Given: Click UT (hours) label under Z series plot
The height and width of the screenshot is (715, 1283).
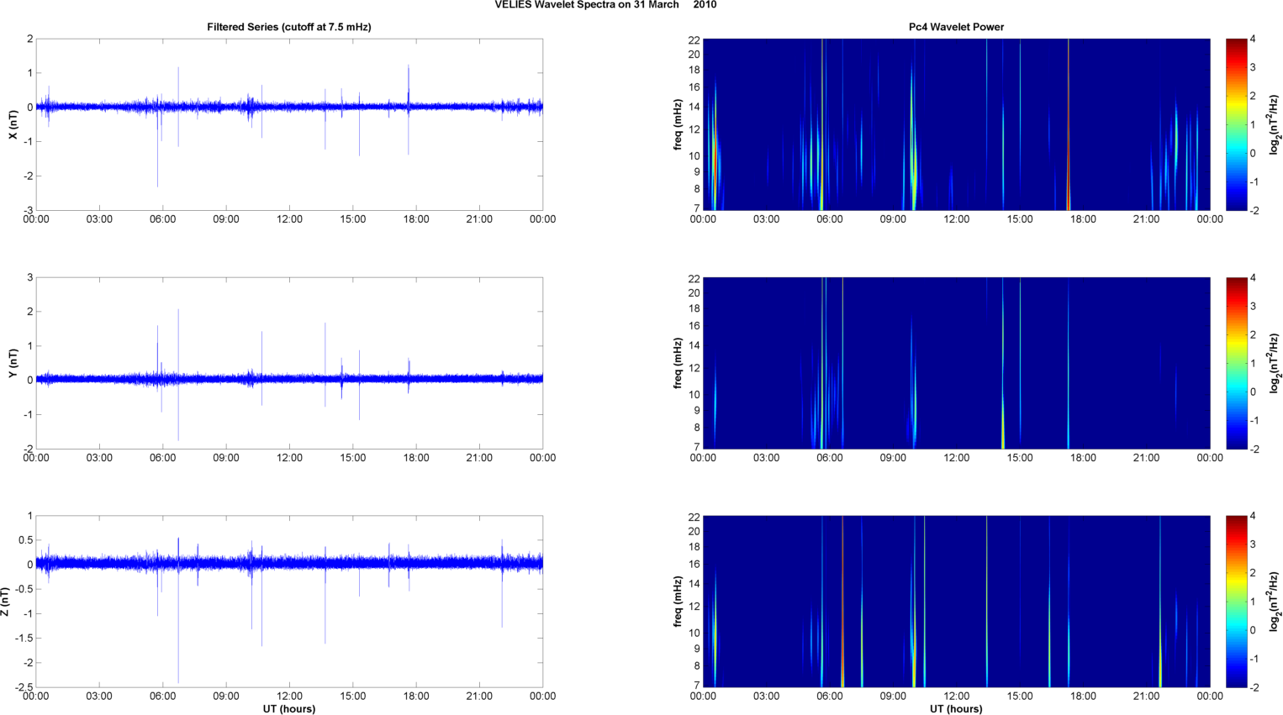Looking at the screenshot, I should tap(288, 708).
